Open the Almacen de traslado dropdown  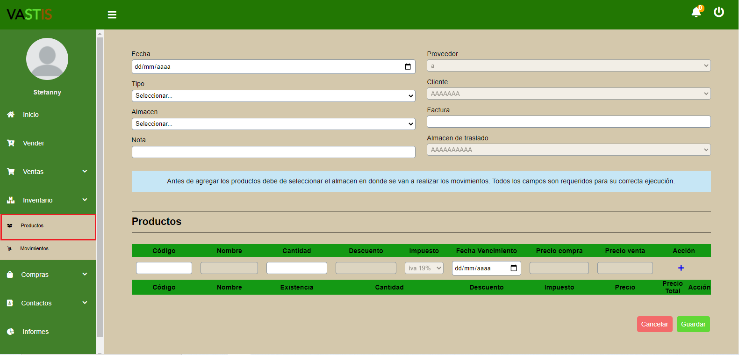coord(569,150)
